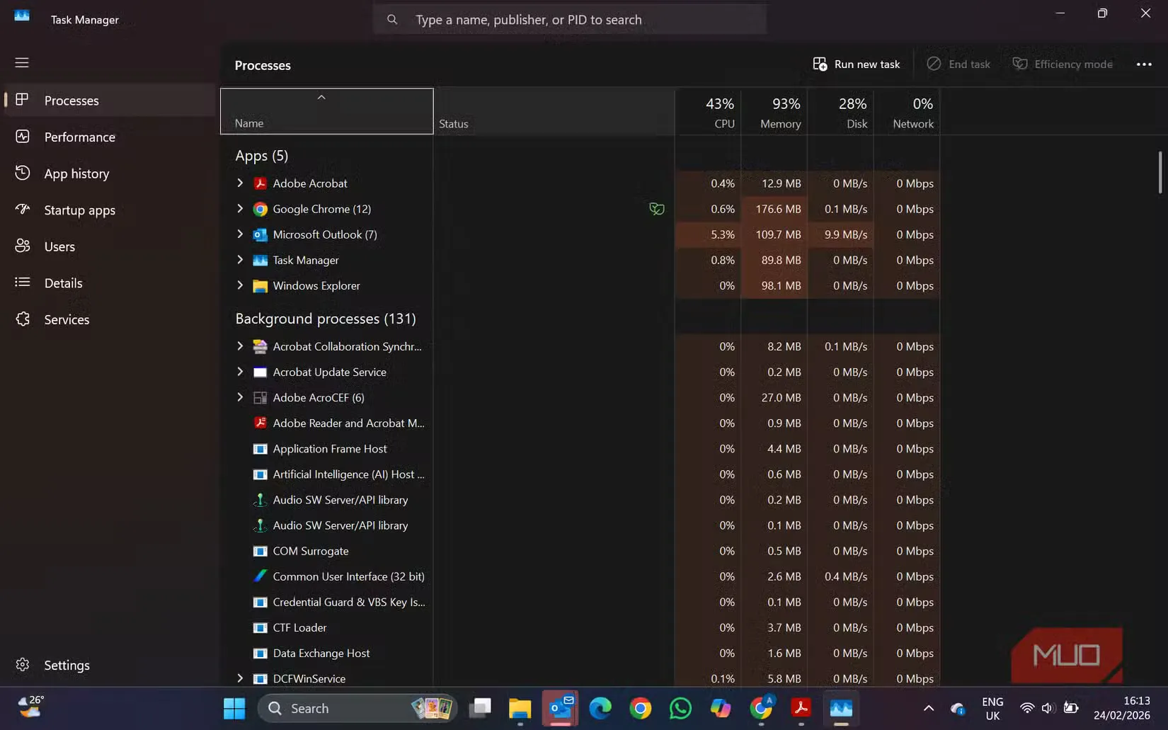The image size is (1168, 730).
Task: Open the Windows Start menu
Action: pyautogui.click(x=234, y=708)
